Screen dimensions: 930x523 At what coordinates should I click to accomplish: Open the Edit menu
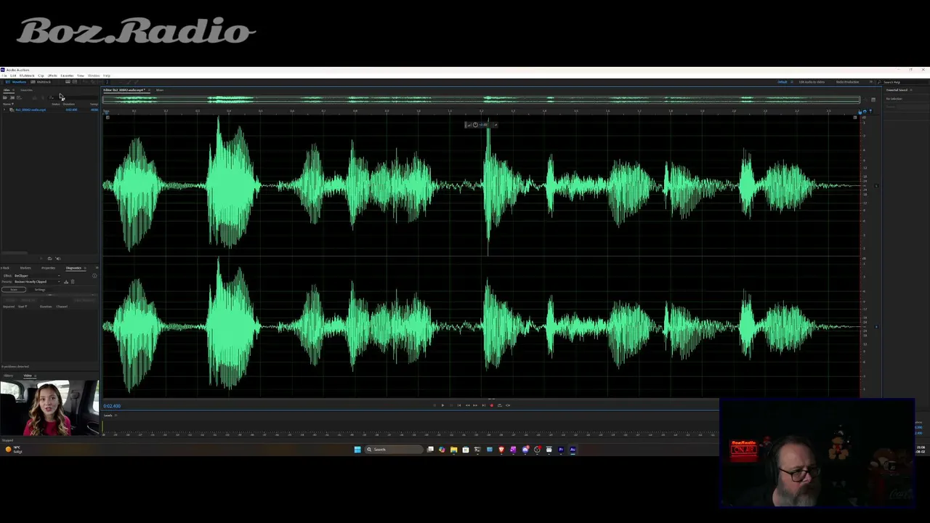[13, 76]
